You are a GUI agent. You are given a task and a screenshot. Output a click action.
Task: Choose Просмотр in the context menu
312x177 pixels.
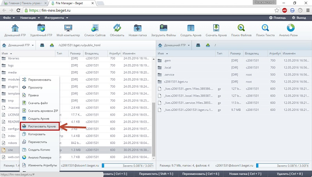40,88
